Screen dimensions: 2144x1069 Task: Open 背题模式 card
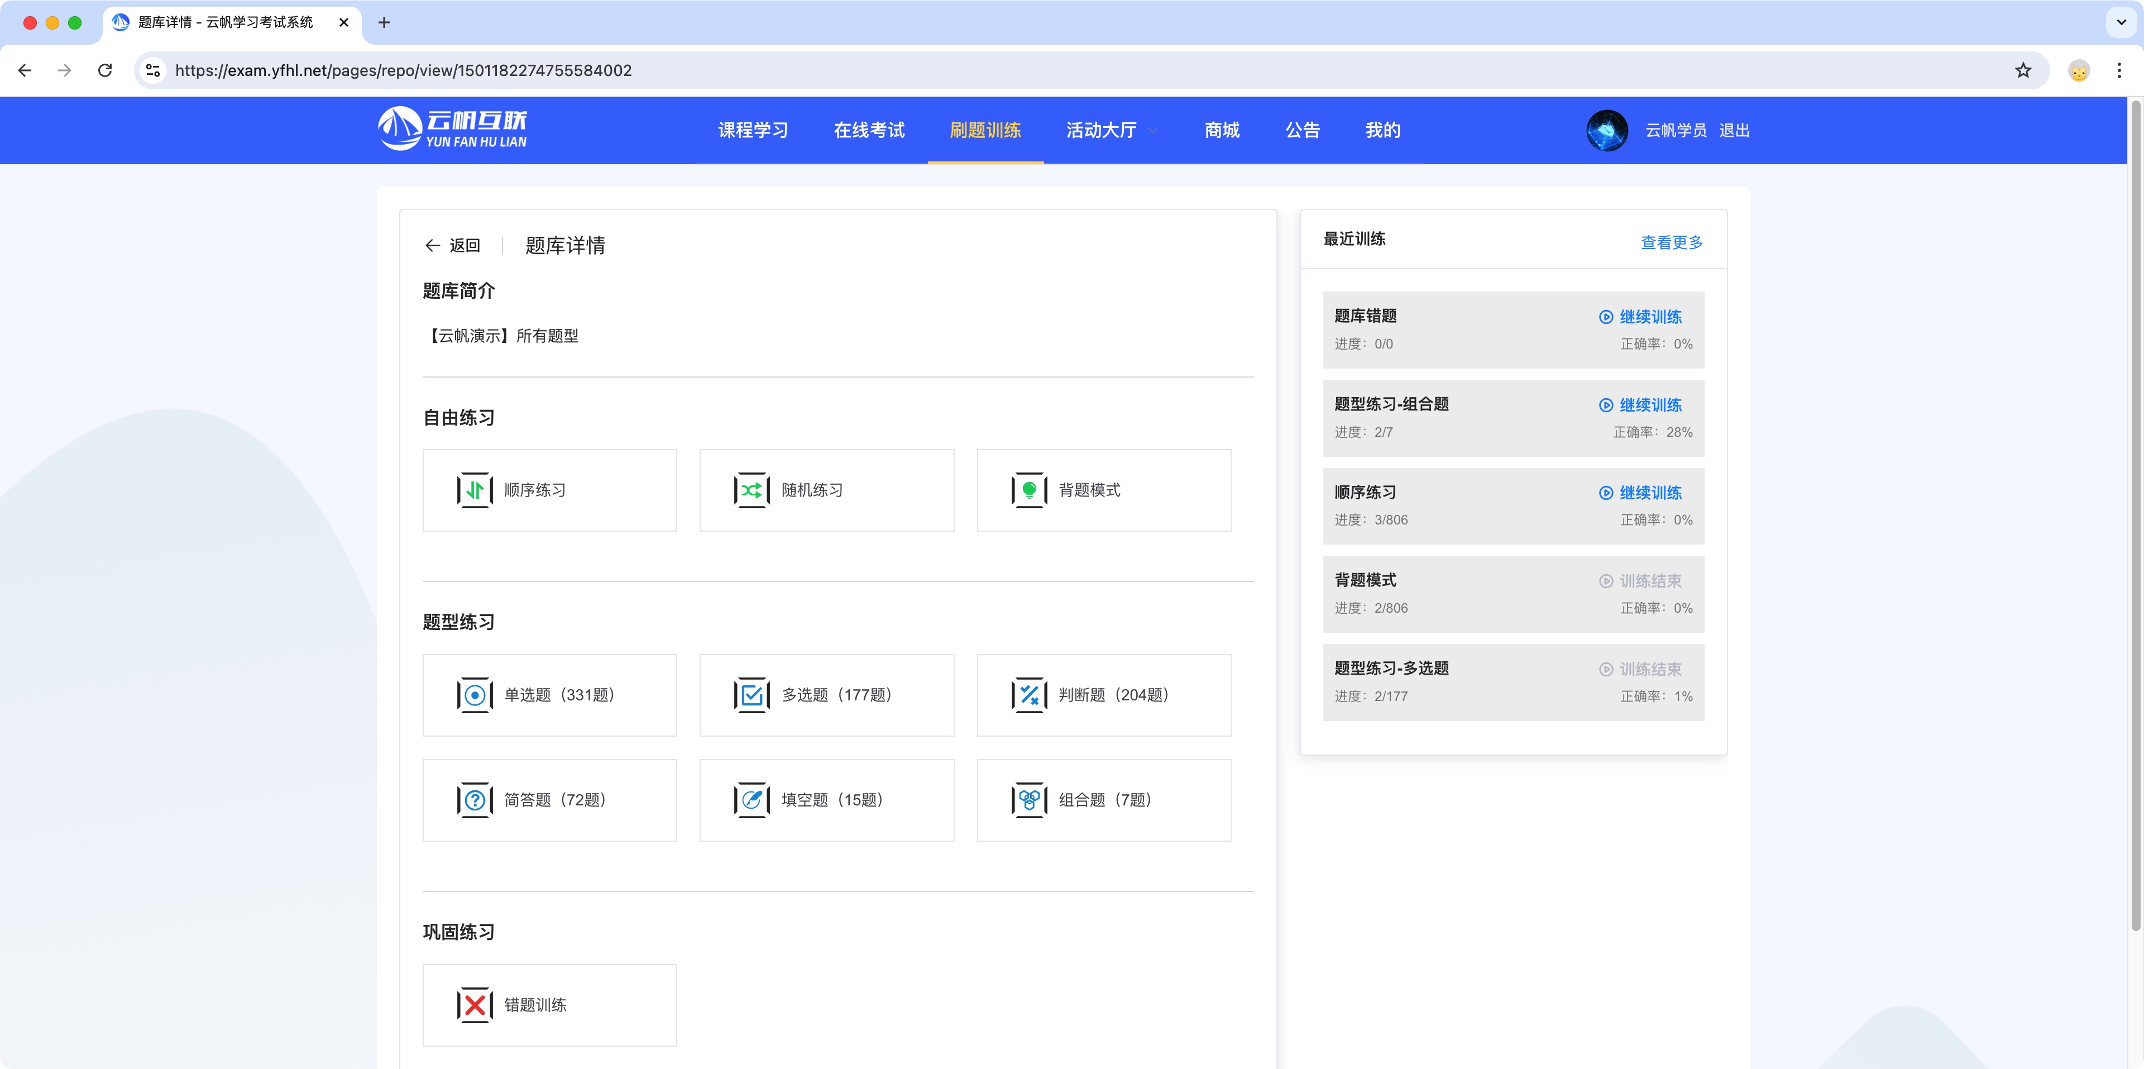tap(1104, 490)
